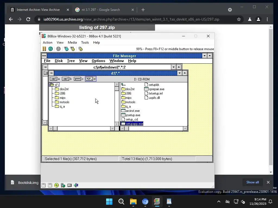The width and height of the screenshot is (278, 208).
Task: Open File Explorer from taskbar
Action: (133, 201)
